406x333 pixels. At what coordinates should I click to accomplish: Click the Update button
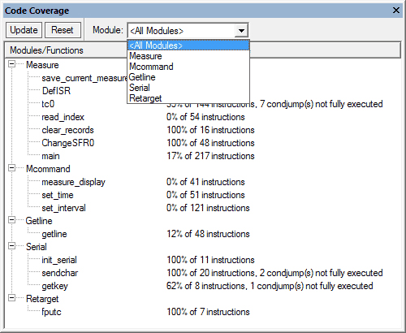pos(24,30)
